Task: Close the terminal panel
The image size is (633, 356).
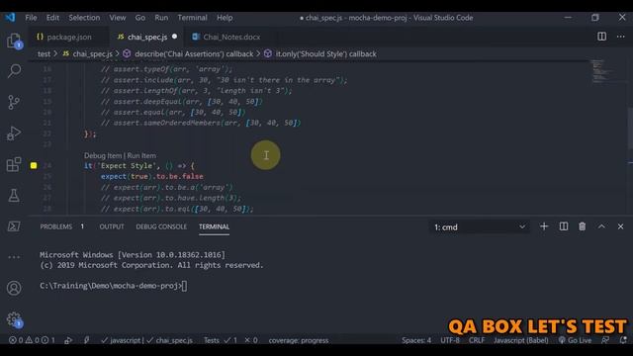Action: click(620, 226)
